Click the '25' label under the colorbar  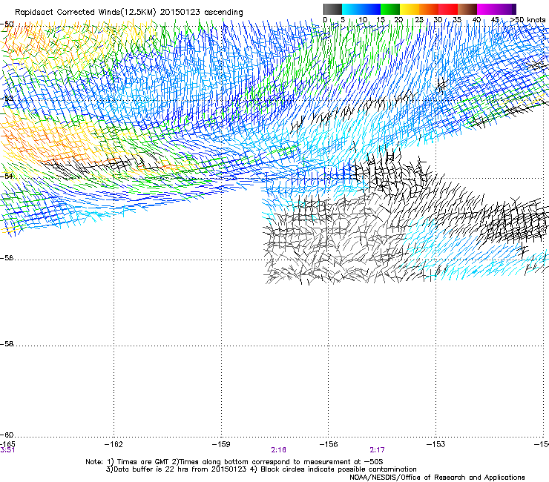click(419, 19)
